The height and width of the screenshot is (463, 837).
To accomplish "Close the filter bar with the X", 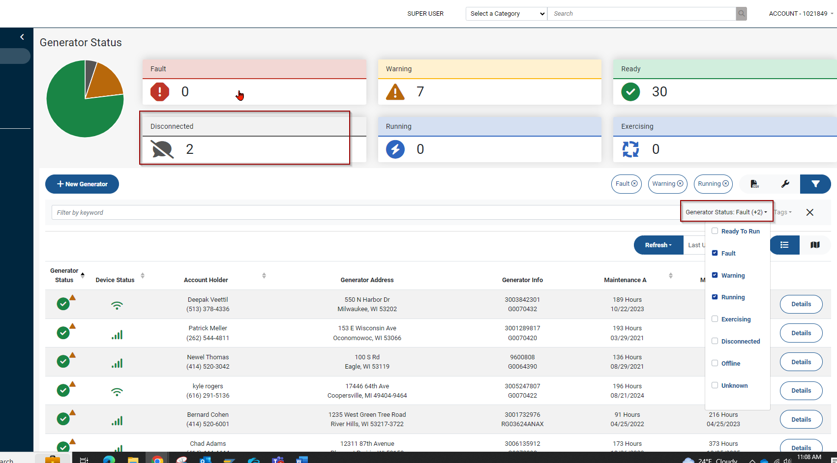I will (x=810, y=212).
